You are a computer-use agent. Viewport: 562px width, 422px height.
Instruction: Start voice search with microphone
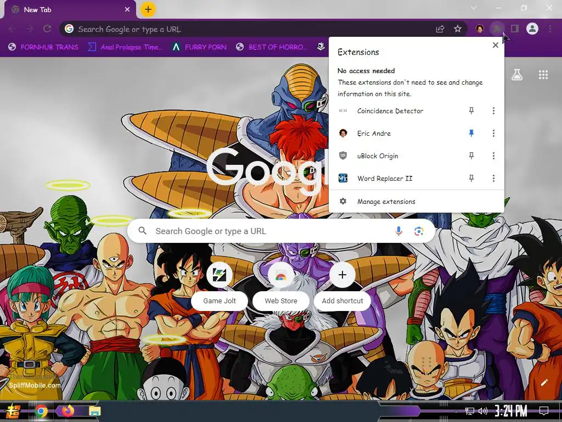click(398, 231)
